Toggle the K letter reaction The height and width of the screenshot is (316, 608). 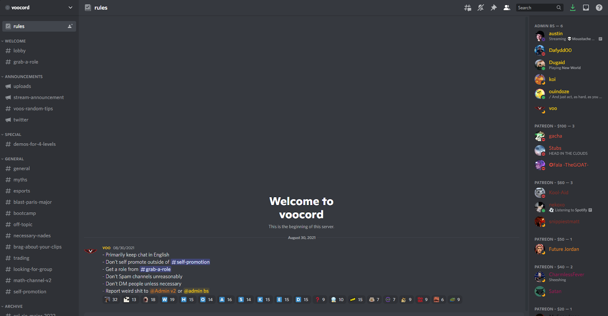(x=264, y=300)
